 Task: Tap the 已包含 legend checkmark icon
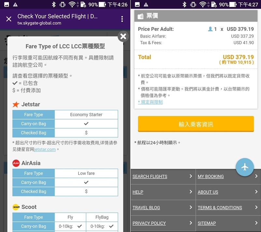15,83
